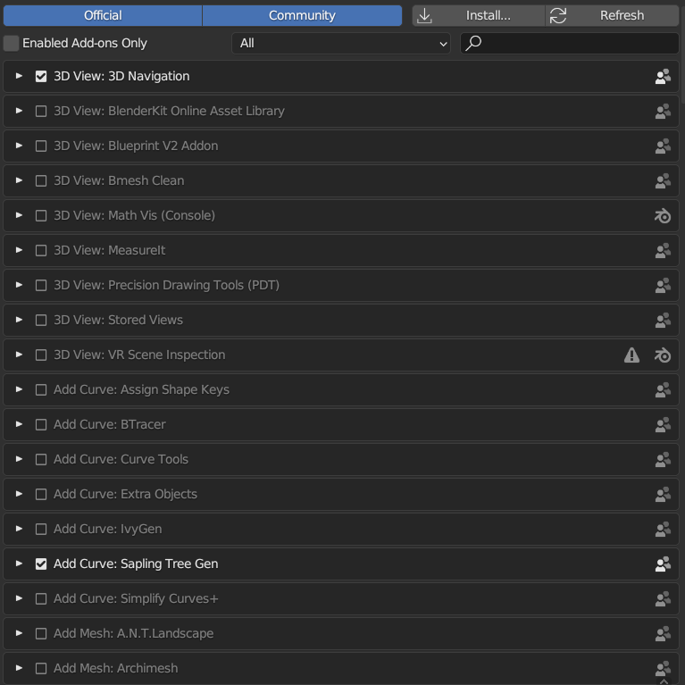Click the Refresh button
685x685 pixels.
[x=613, y=16]
